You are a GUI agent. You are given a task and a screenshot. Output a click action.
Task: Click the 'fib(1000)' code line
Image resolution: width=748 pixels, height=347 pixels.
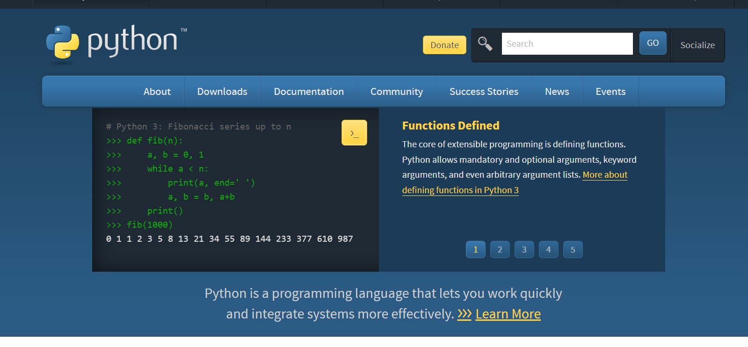coord(150,224)
